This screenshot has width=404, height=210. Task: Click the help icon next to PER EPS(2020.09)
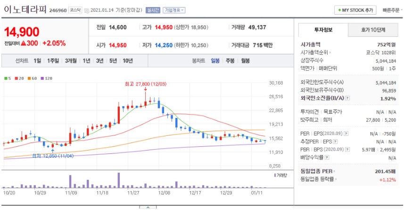(346, 134)
